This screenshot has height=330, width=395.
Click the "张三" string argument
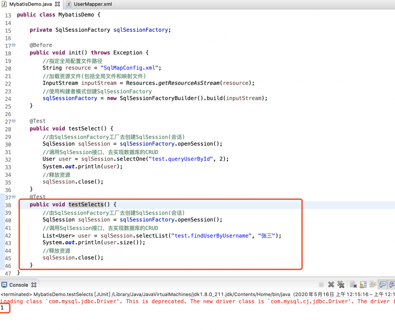pos(266,236)
